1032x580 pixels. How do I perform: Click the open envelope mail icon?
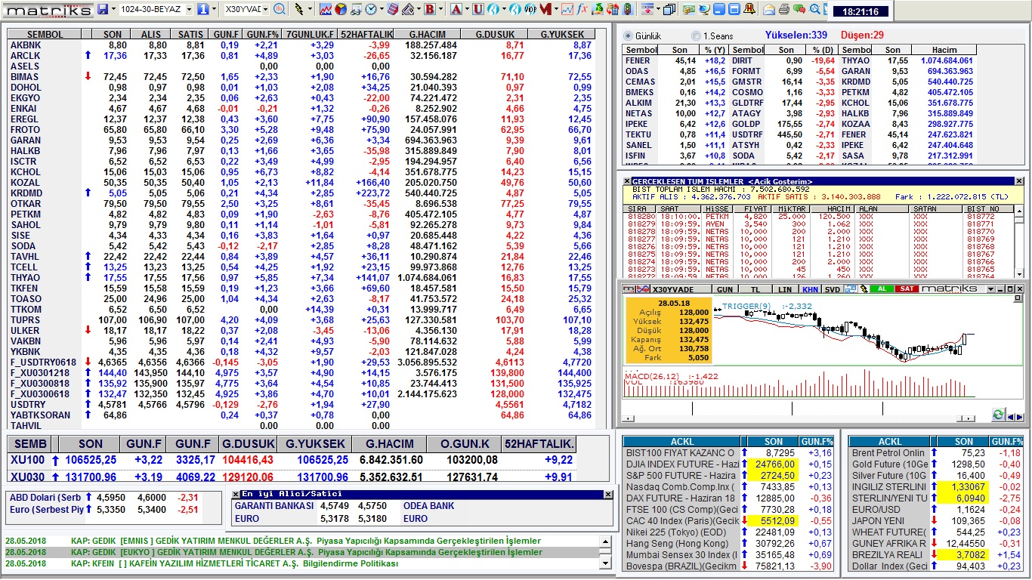[769, 9]
